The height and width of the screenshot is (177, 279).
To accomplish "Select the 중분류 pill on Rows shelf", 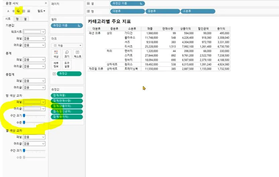I will point(163,11).
